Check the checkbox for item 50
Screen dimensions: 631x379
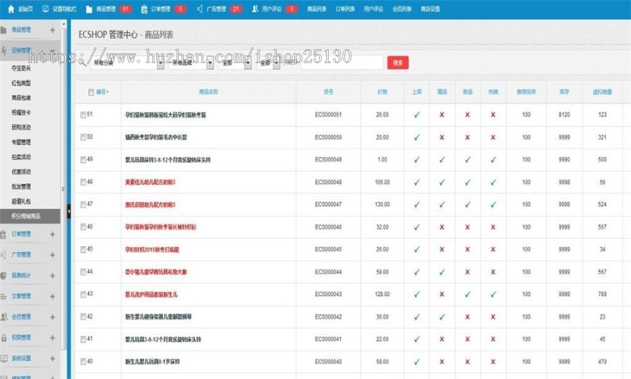click(x=83, y=138)
